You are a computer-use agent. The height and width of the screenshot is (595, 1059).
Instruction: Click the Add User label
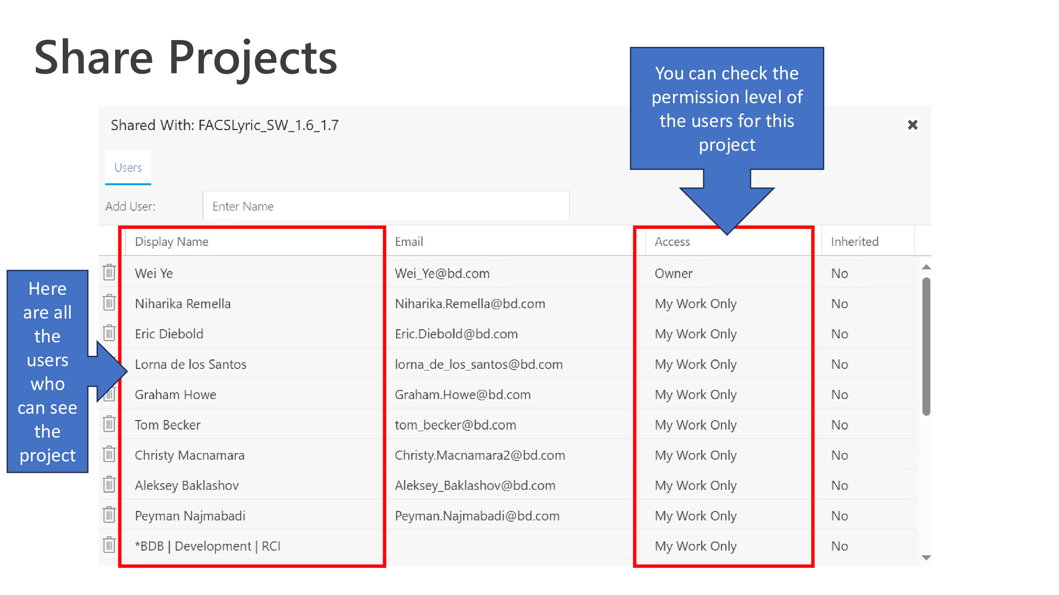point(130,206)
